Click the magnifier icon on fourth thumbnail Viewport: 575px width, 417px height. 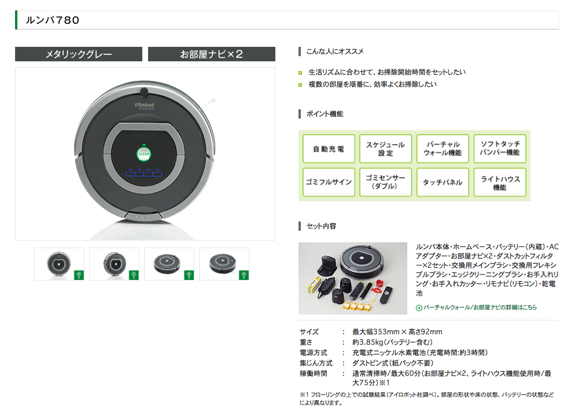coord(244,275)
